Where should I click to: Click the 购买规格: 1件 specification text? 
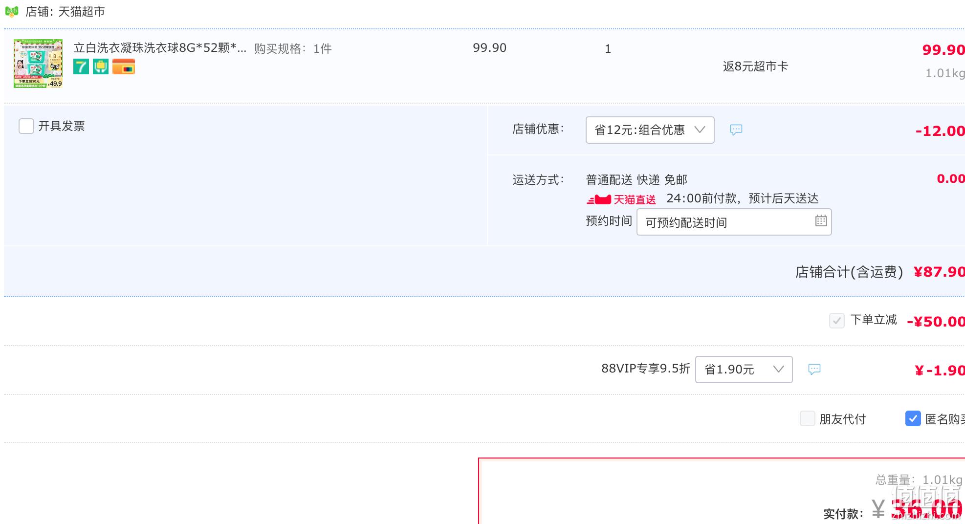pos(293,48)
